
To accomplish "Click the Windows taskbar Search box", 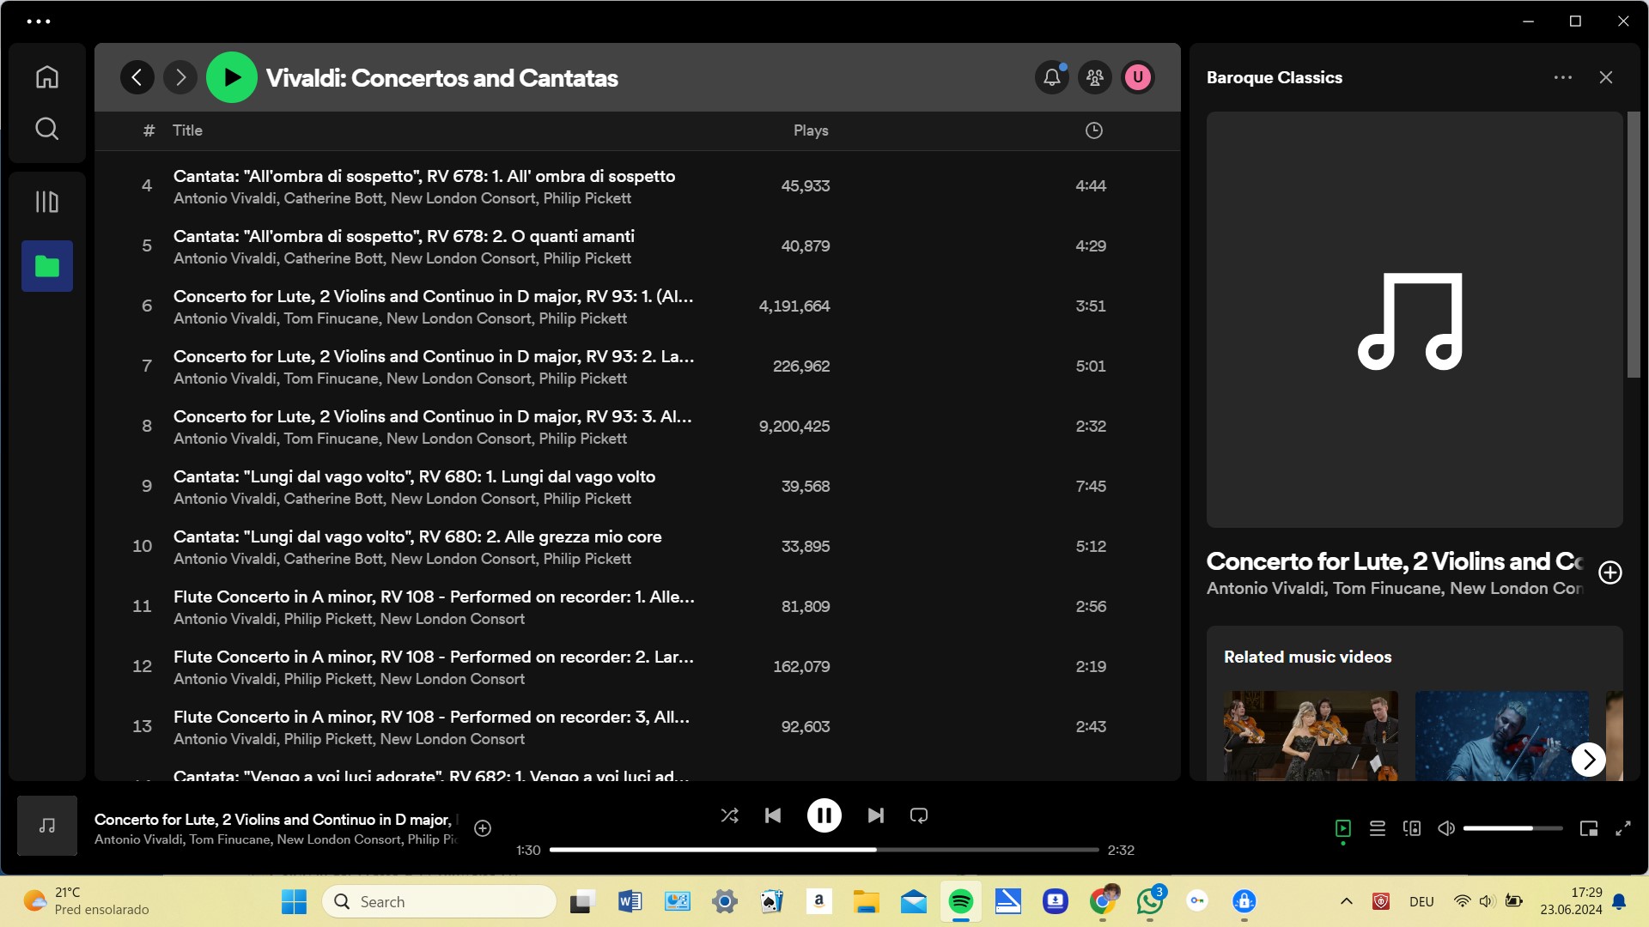I will click(x=439, y=901).
